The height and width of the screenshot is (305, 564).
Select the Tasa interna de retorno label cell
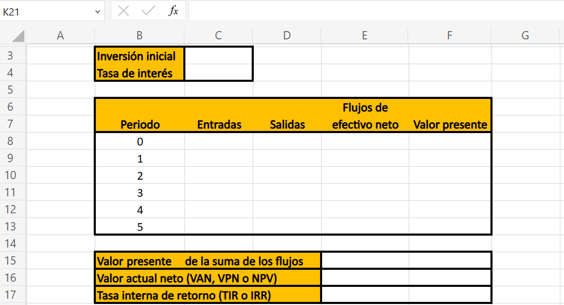[x=171, y=295]
